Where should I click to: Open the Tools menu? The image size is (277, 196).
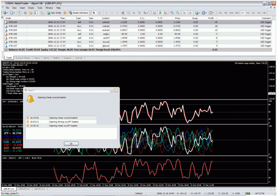[40, 8]
